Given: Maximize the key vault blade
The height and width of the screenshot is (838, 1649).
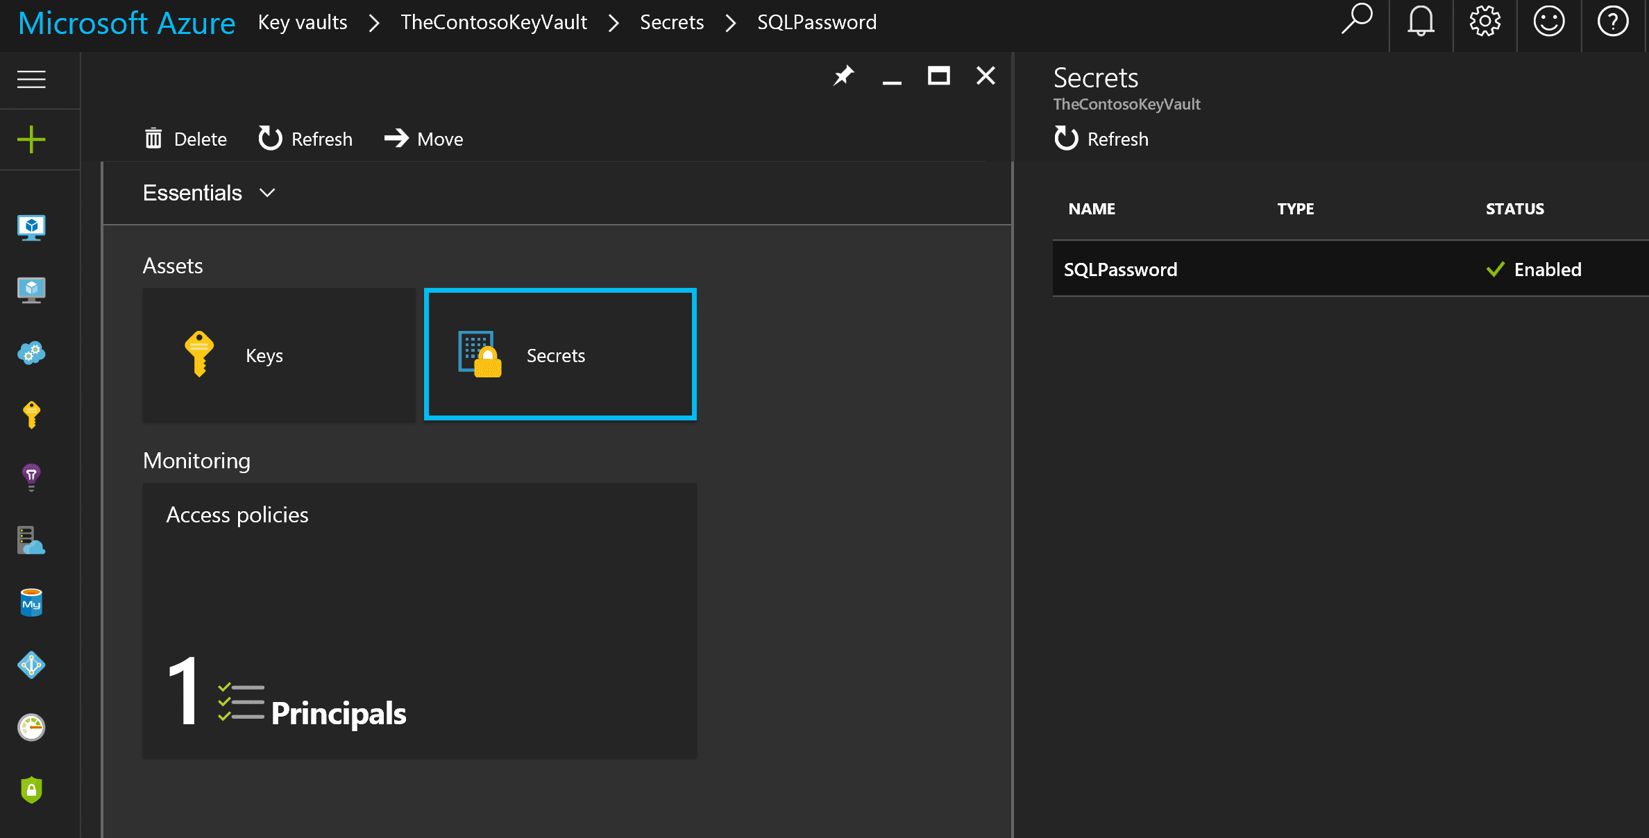Looking at the screenshot, I should [x=938, y=76].
